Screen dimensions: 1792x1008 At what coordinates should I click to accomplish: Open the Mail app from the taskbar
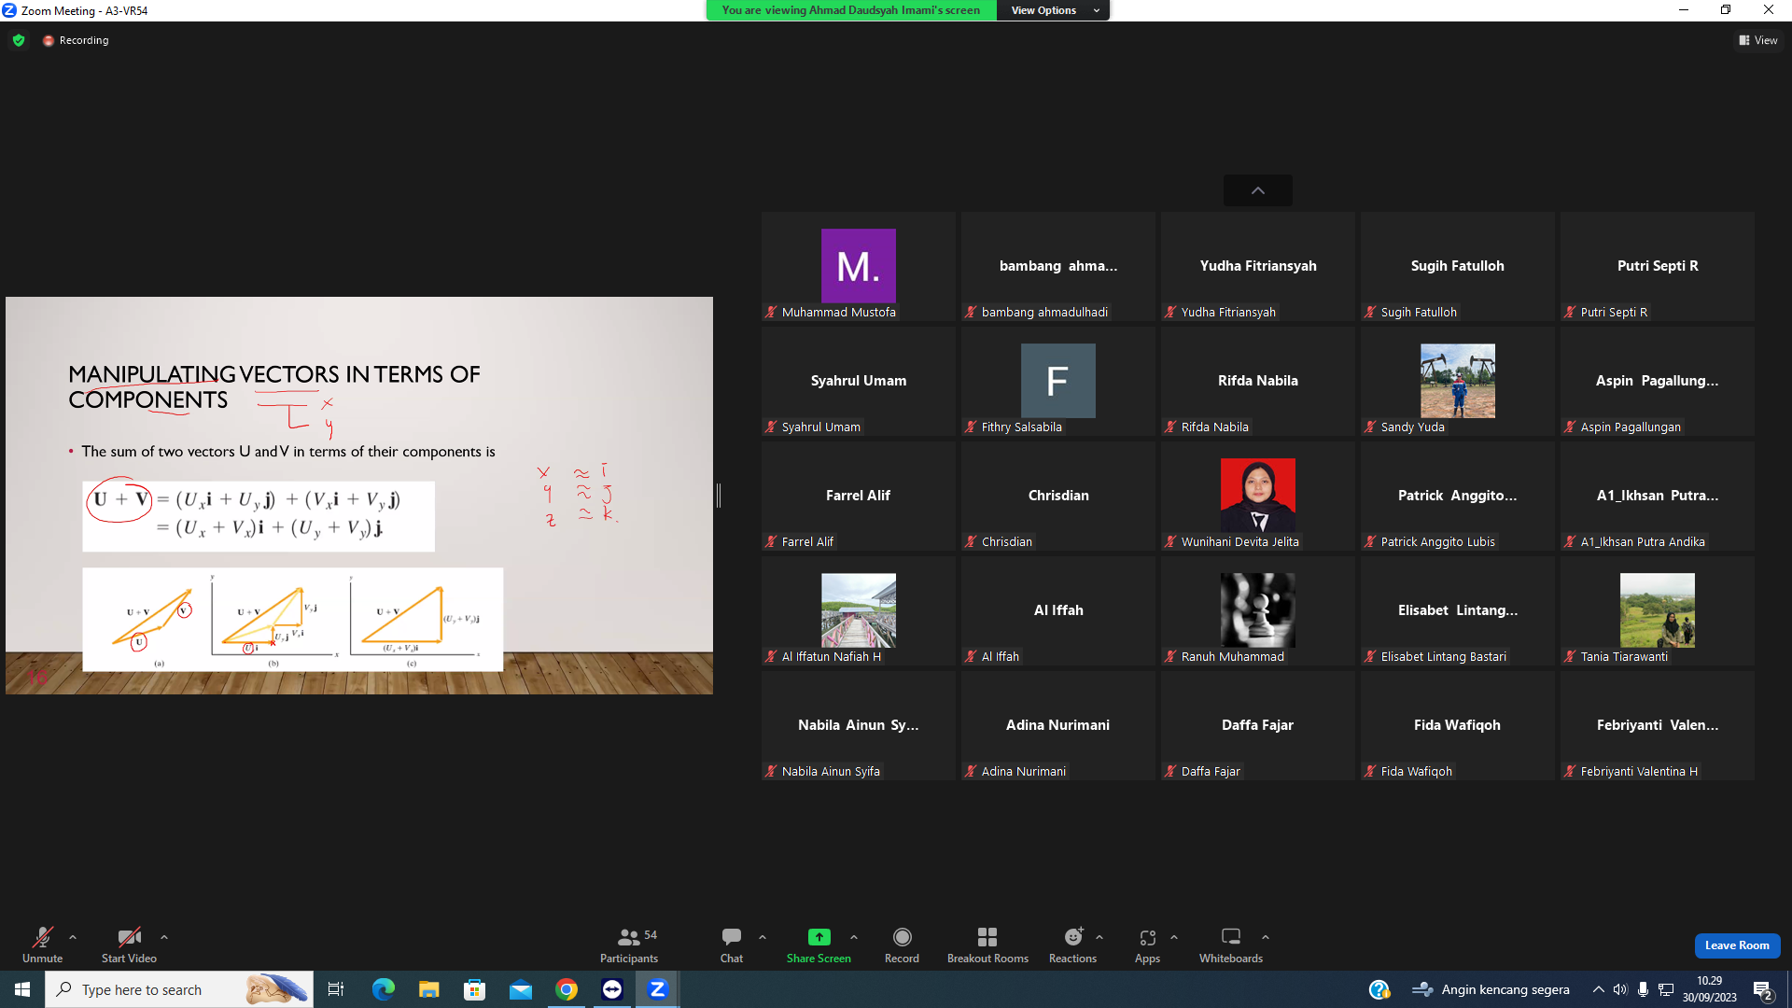coord(521,989)
